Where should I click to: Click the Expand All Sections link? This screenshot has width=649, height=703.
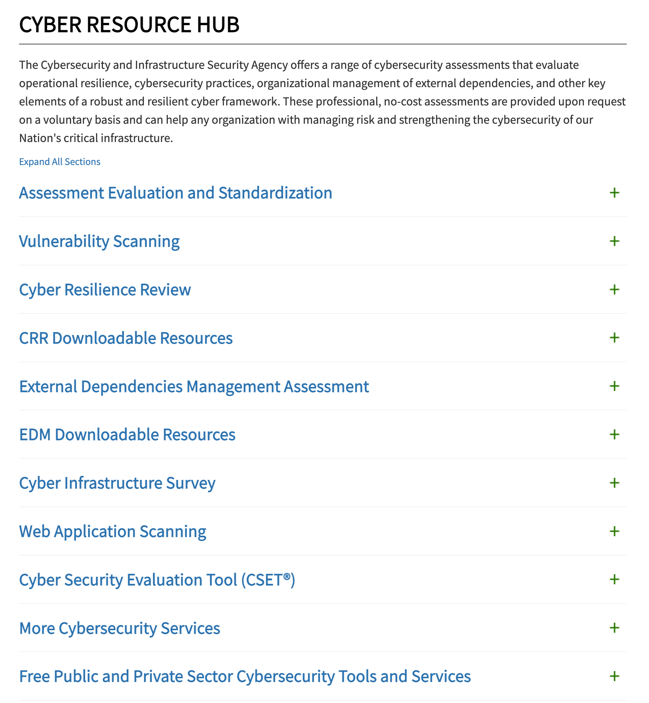point(60,161)
